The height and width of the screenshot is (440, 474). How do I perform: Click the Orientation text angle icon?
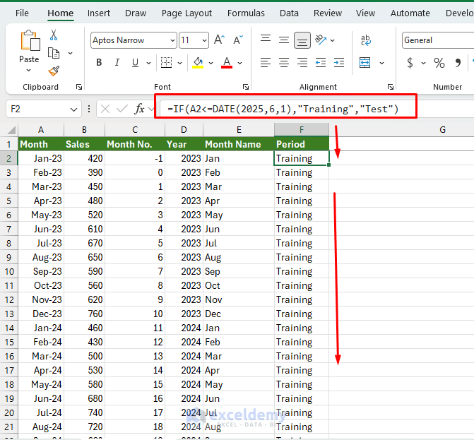[x=321, y=40]
